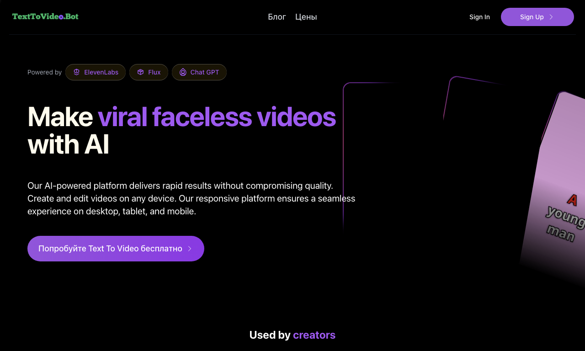Click the arrow icon in the бесплатно button
585x351 pixels.
[x=190, y=249]
